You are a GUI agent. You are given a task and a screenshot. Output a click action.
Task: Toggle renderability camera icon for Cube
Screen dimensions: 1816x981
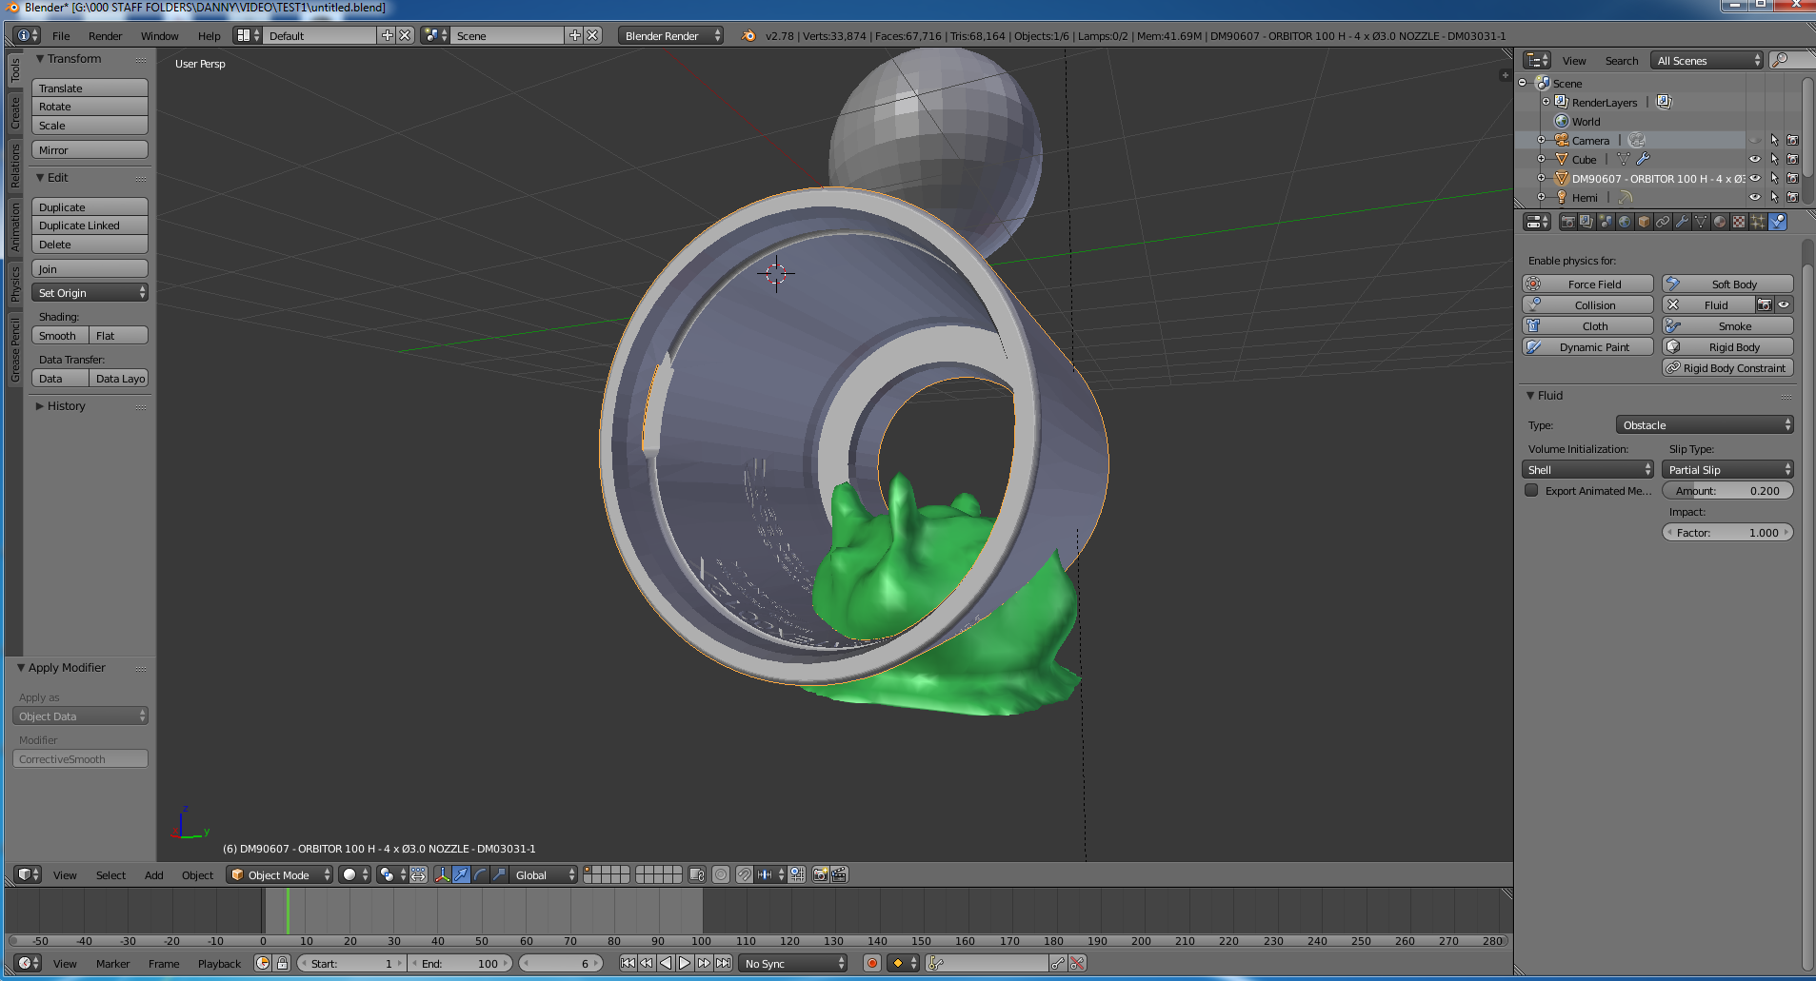pos(1792,159)
